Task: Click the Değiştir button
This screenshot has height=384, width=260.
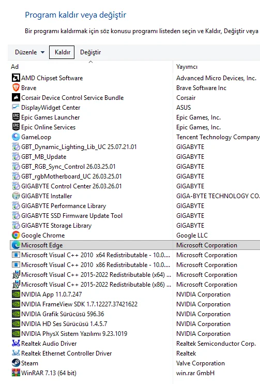Action: point(90,52)
